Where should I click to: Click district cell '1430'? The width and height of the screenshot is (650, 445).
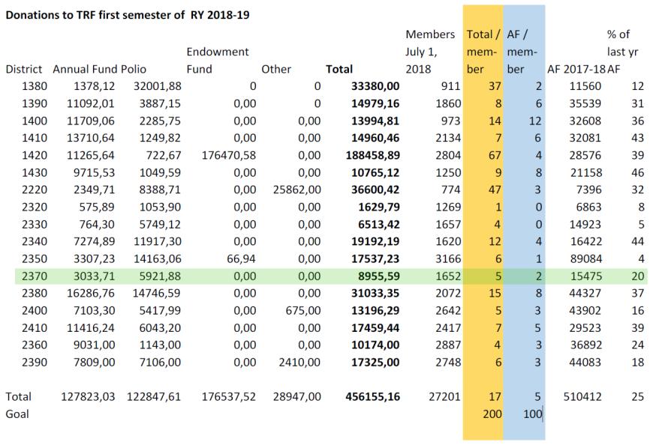tap(35, 172)
